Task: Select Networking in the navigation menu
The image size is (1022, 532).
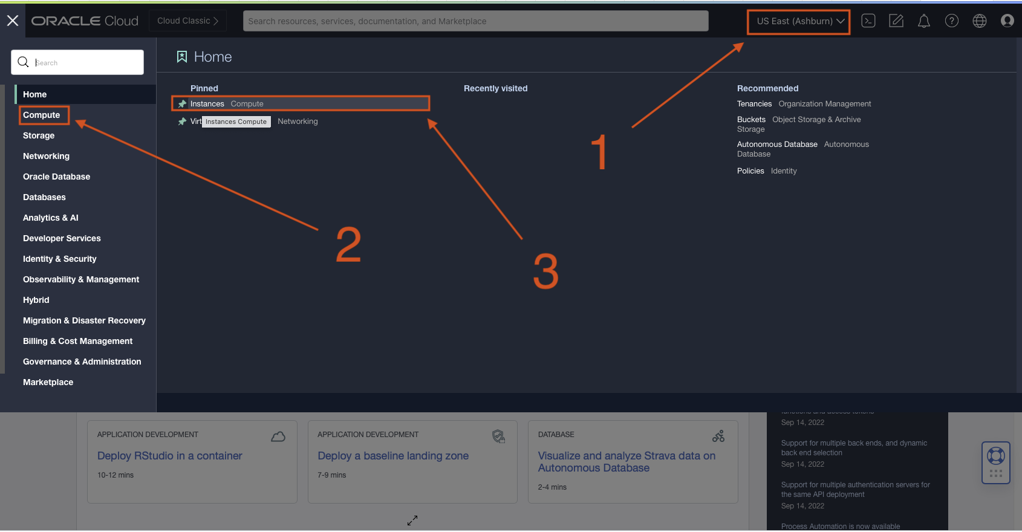Action: (x=46, y=156)
